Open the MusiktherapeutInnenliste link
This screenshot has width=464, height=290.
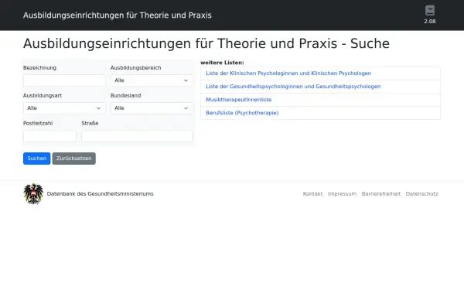(238, 100)
